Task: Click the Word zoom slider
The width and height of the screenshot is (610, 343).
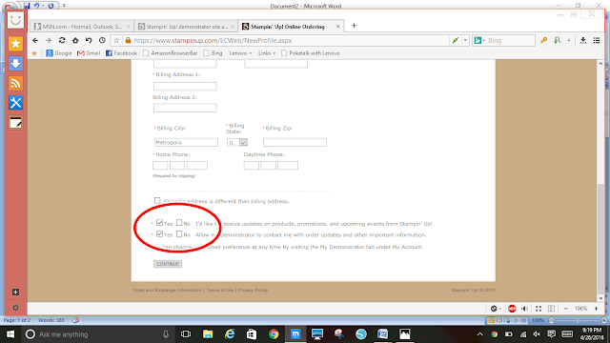Action: pyautogui.click(x=577, y=320)
